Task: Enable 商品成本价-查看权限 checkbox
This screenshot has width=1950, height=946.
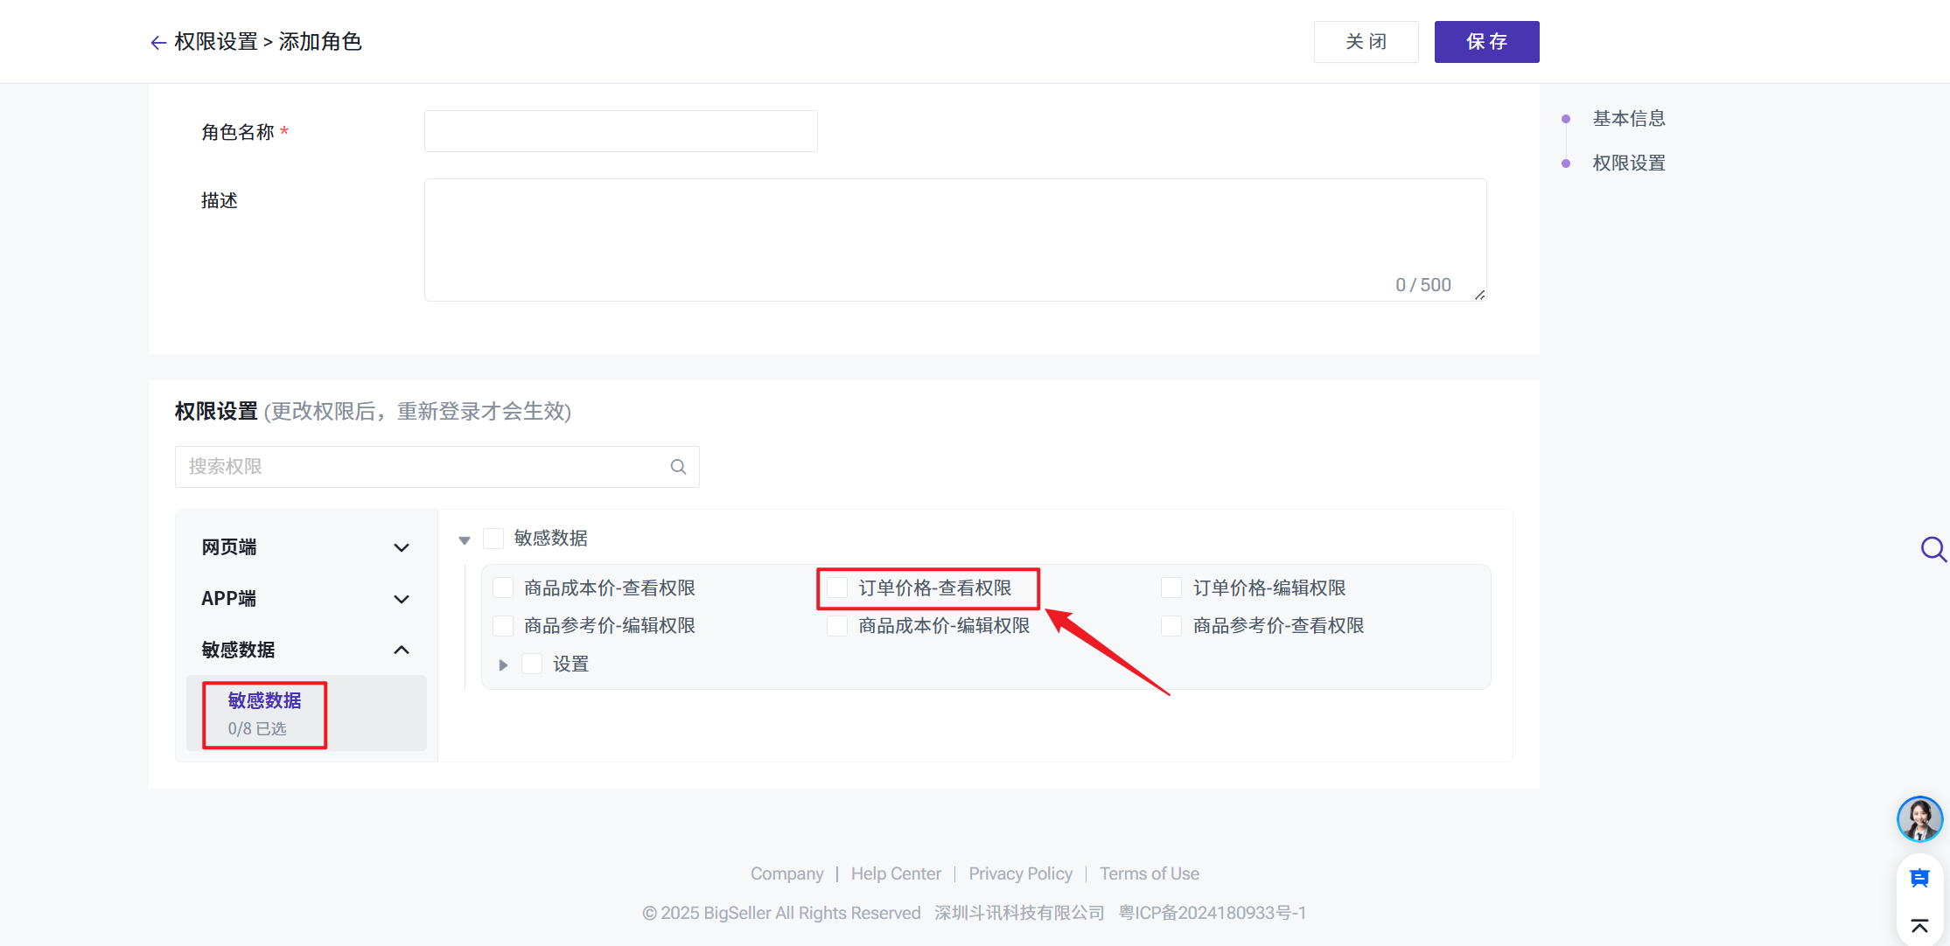Action: click(x=503, y=588)
